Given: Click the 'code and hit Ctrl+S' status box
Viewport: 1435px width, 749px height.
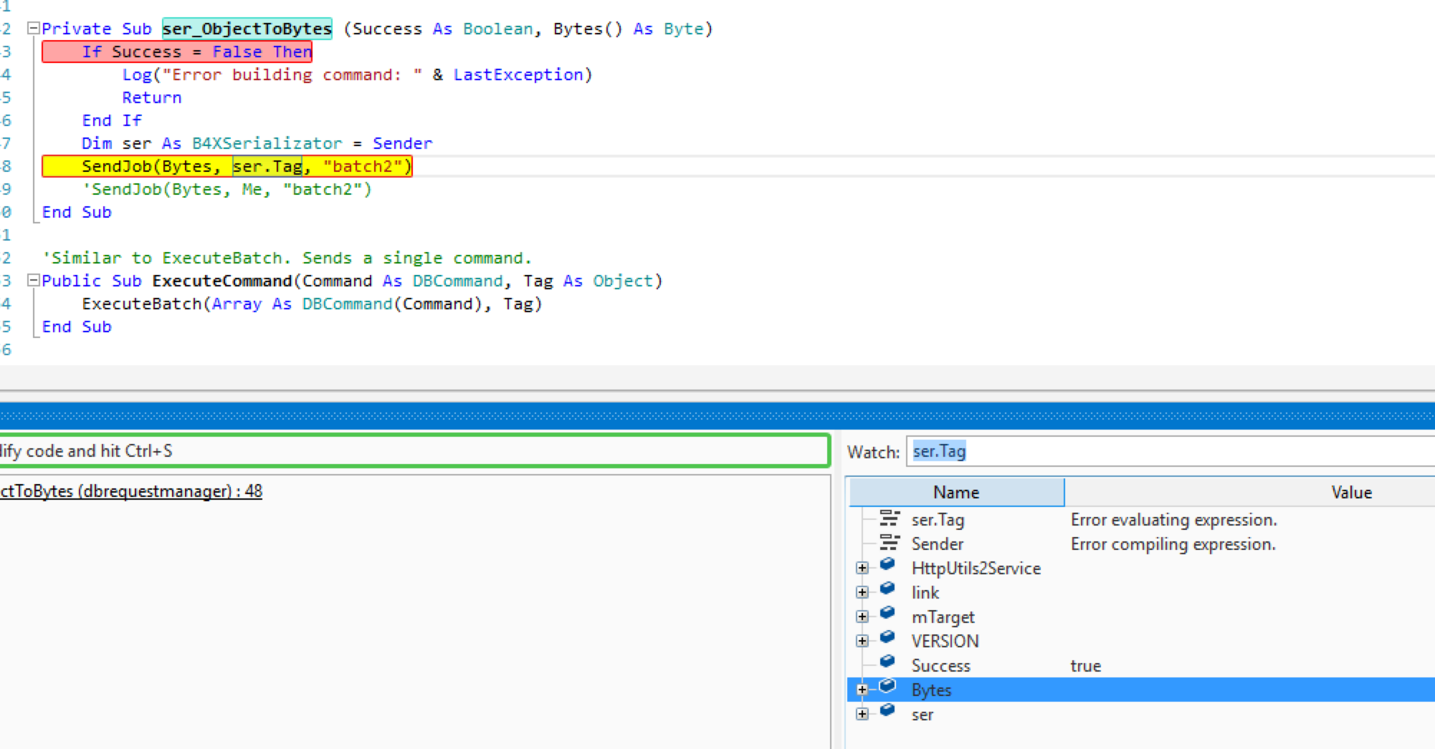Looking at the screenshot, I should coord(414,450).
